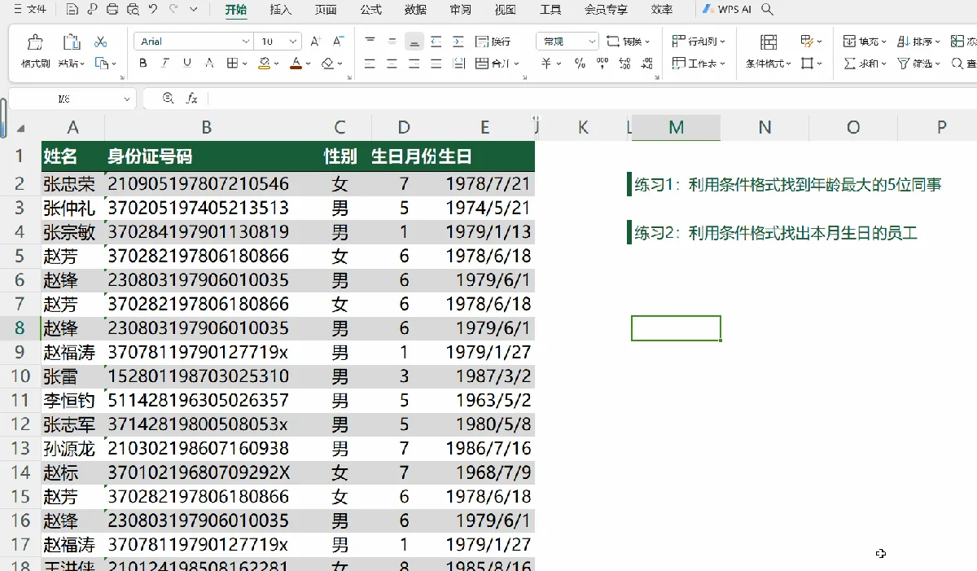Open the number format dropdown (常规)
977x571 pixels.
click(591, 42)
